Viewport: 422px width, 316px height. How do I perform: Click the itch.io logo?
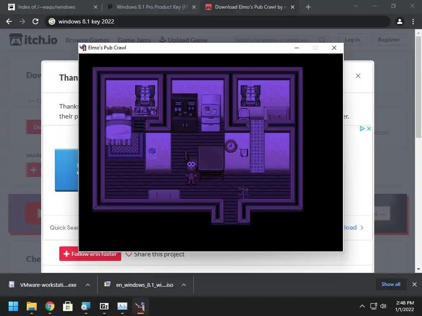pos(33,40)
